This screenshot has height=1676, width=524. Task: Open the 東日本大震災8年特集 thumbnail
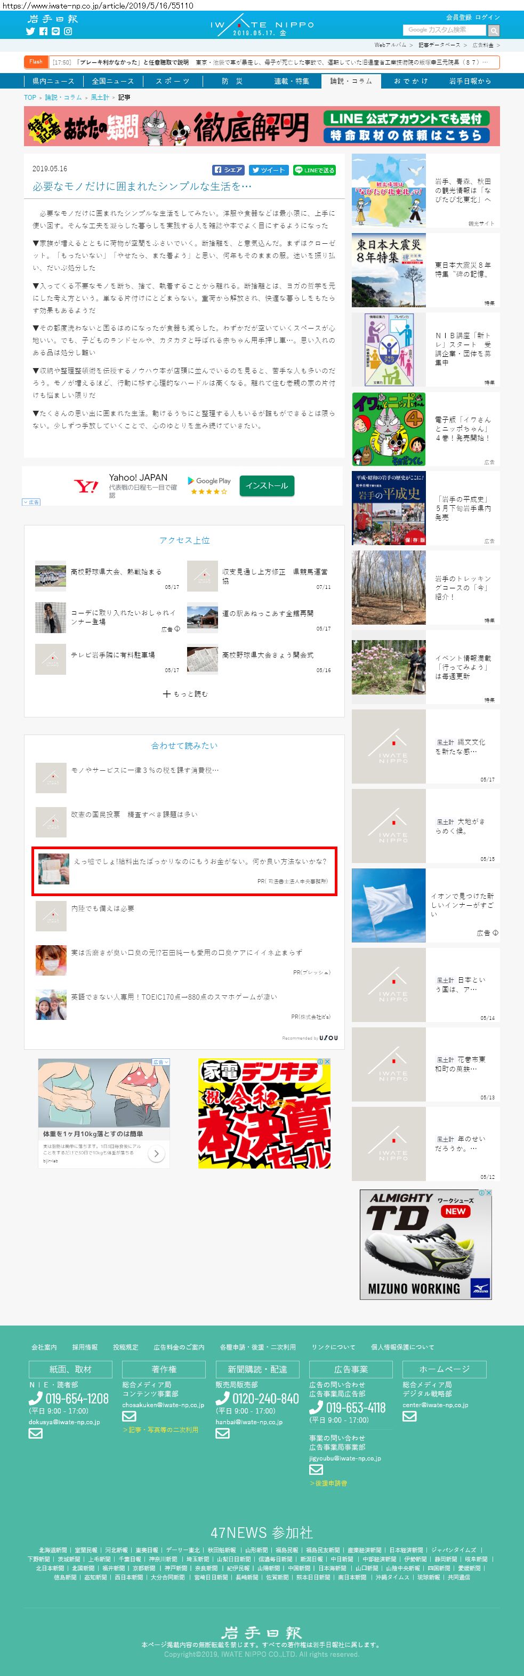(389, 270)
